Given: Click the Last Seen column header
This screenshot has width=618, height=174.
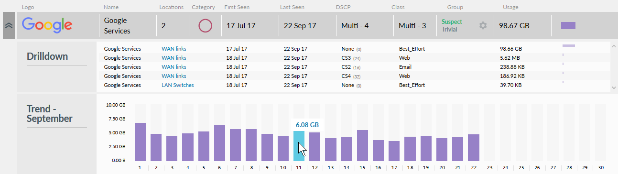Looking at the screenshot, I should [x=292, y=7].
